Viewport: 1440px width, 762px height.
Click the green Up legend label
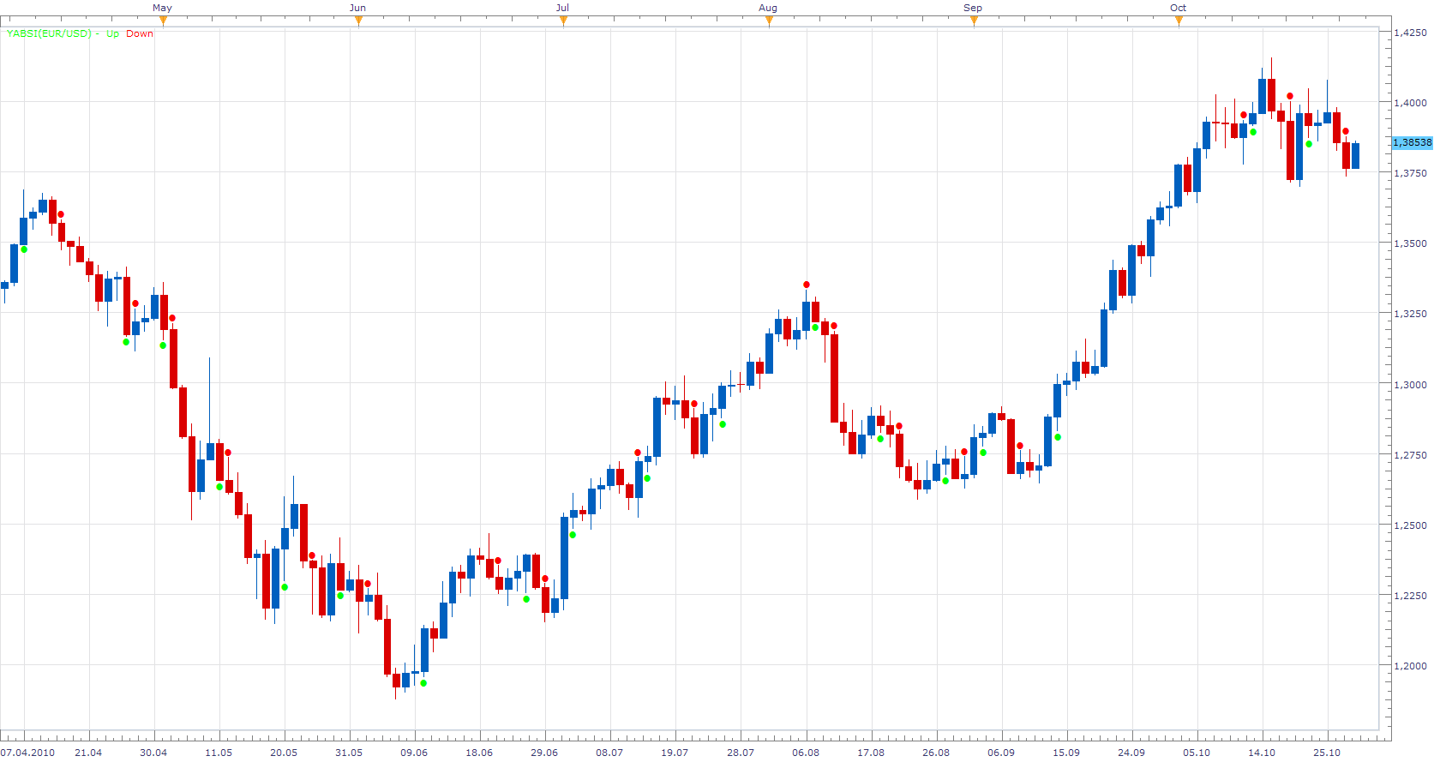[112, 33]
